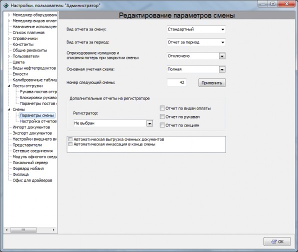Toggle Отчет по рукавам checkbox

pyautogui.click(x=162, y=116)
